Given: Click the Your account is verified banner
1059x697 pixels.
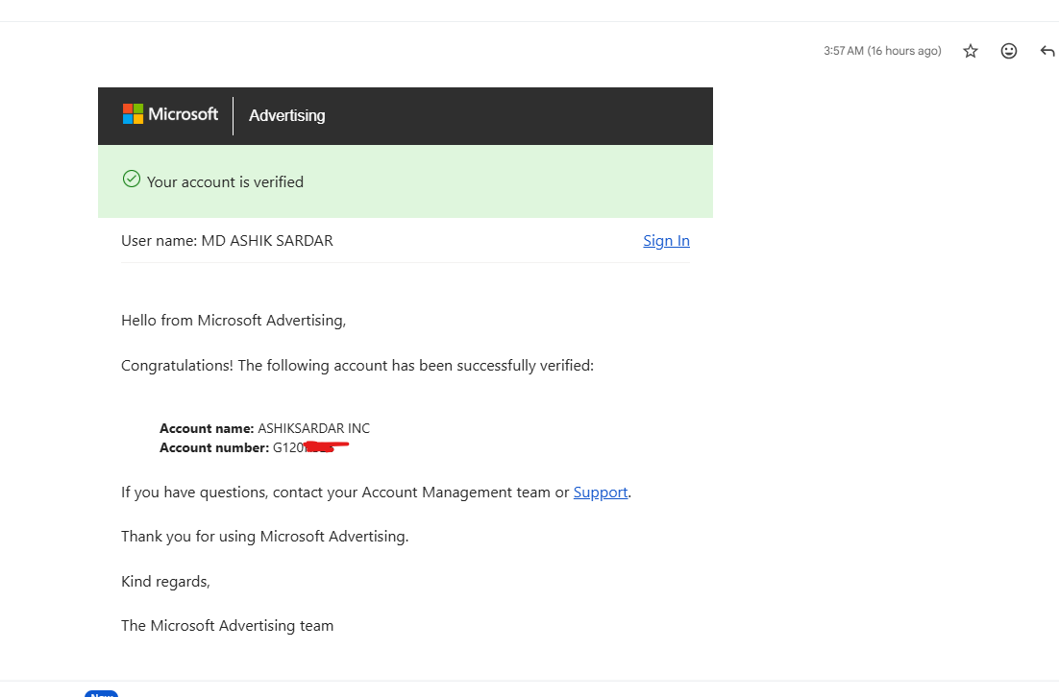Looking at the screenshot, I should pos(224,181).
